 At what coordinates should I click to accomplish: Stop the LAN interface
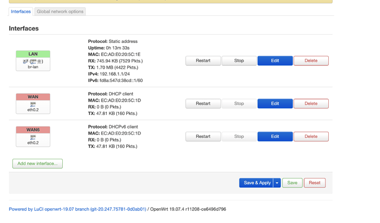[239, 60]
